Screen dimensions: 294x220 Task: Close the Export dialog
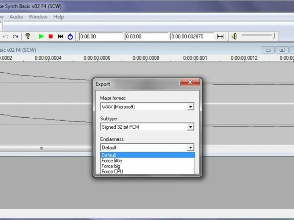190,82
